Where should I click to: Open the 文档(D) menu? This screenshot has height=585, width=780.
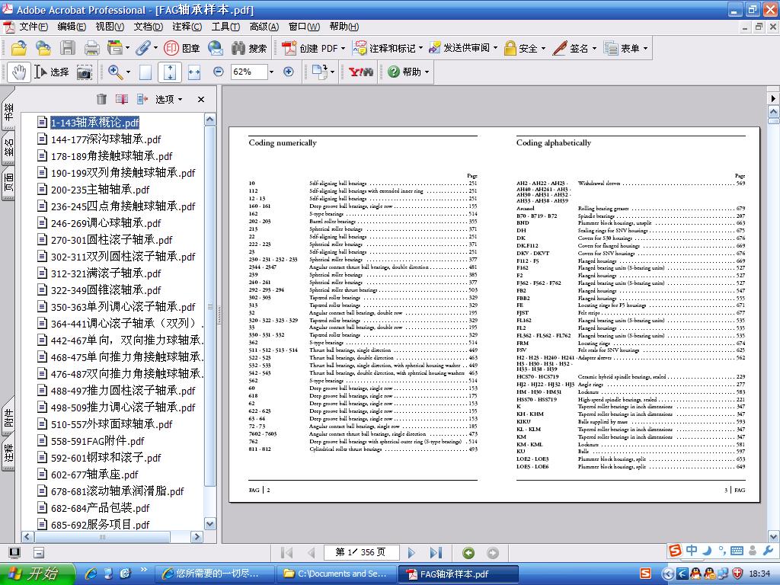click(149, 27)
